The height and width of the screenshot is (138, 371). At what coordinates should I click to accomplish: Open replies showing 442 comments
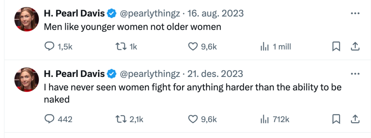coord(59,119)
